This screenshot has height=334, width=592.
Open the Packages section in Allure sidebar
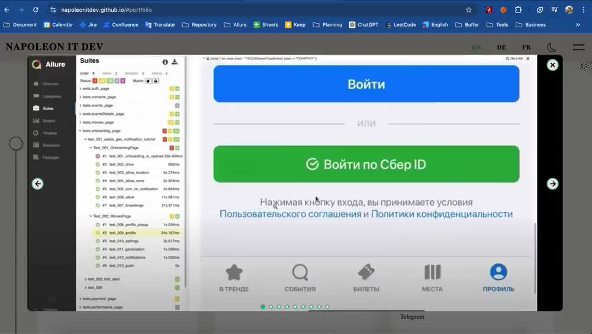[x=46, y=157]
